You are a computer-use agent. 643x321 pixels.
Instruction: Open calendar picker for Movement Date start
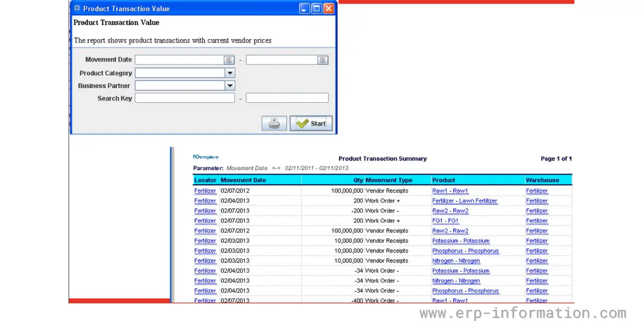[229, 60]
